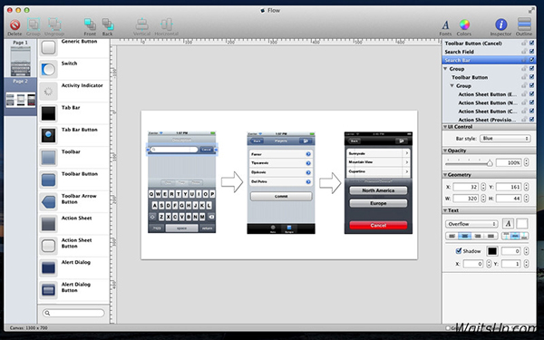Collapse the UI Control section
This screenshot has height=340, width=544.
pos(445,127)
